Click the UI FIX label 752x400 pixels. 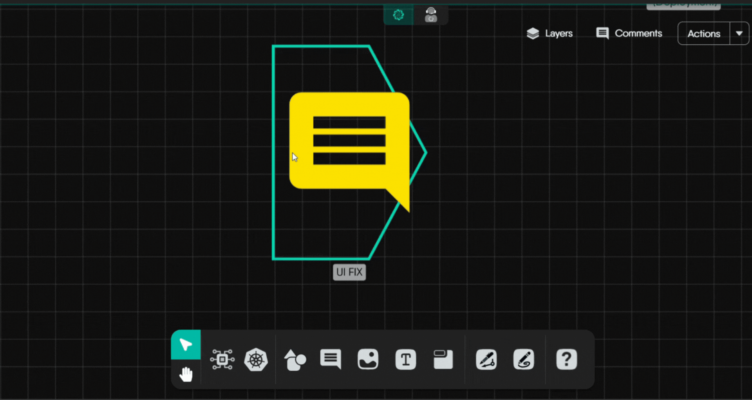[349, 272]
